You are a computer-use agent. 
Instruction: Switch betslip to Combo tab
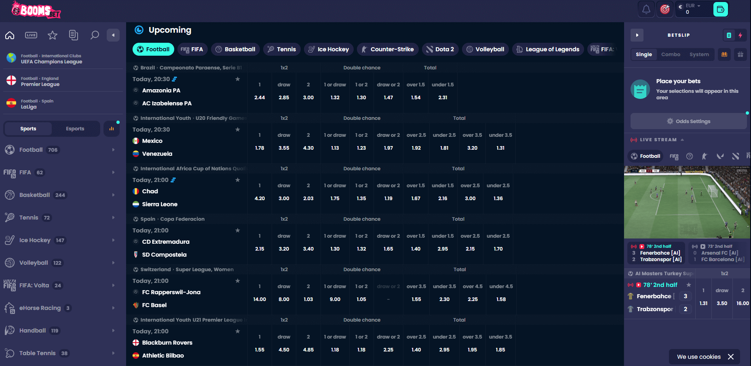(x=671, y=54)
